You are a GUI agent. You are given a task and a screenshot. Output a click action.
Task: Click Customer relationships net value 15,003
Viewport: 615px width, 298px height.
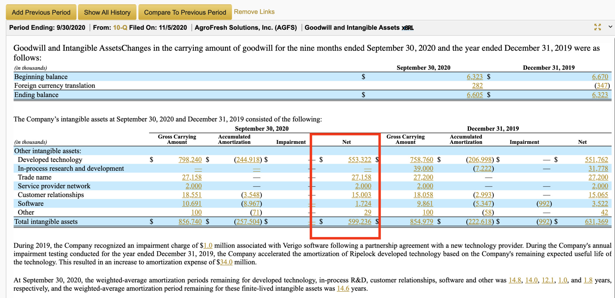click(361, 195)
